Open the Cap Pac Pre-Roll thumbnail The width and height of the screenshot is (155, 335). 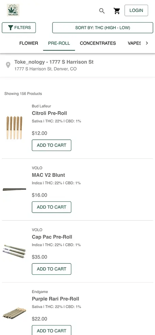pyautogui.click(x=14, y=251)
